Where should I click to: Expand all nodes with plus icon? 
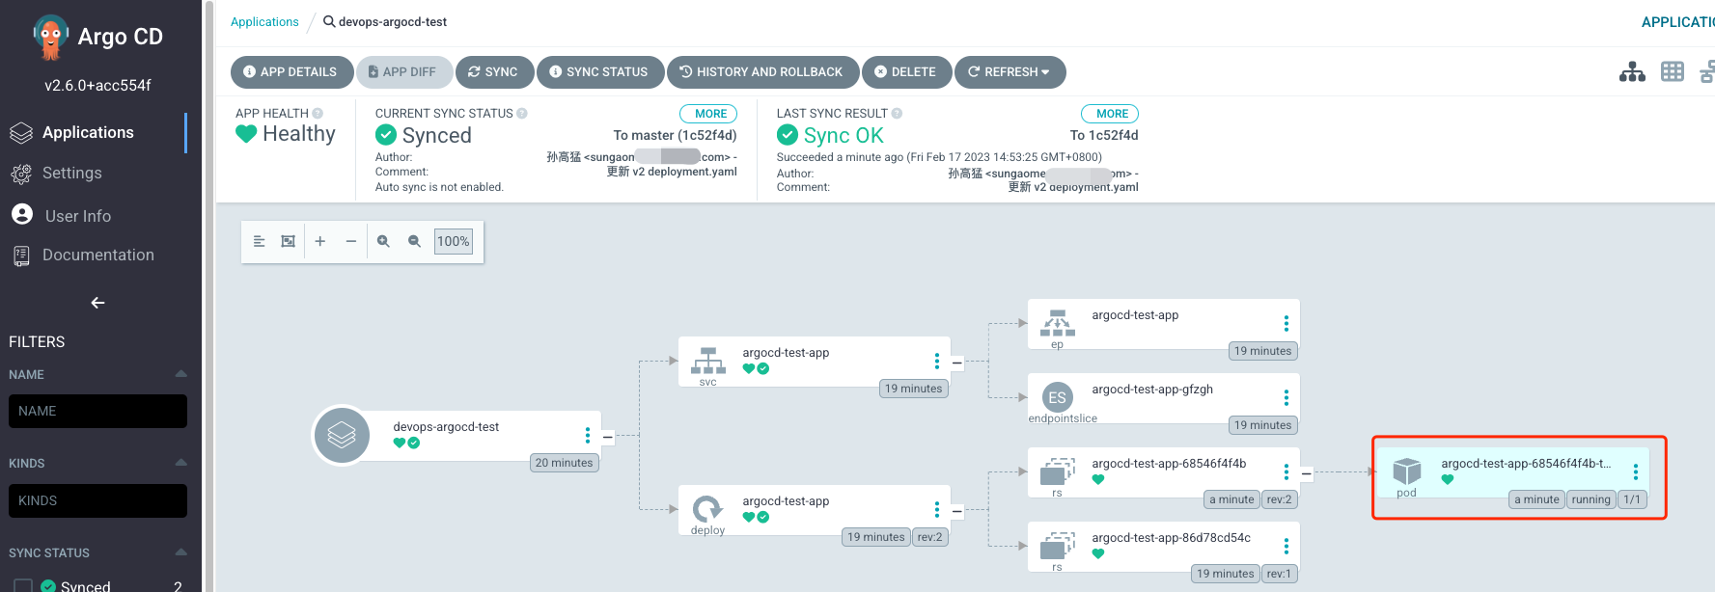pos(320,242)
